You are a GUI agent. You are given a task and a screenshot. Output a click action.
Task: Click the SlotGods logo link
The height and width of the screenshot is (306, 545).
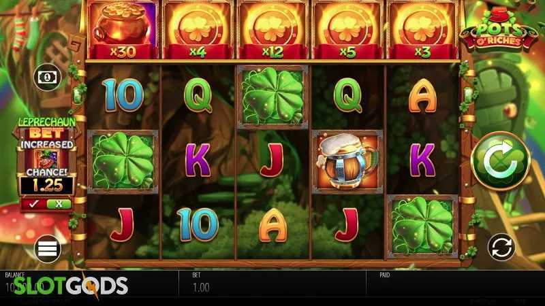(x=71, y=286)
